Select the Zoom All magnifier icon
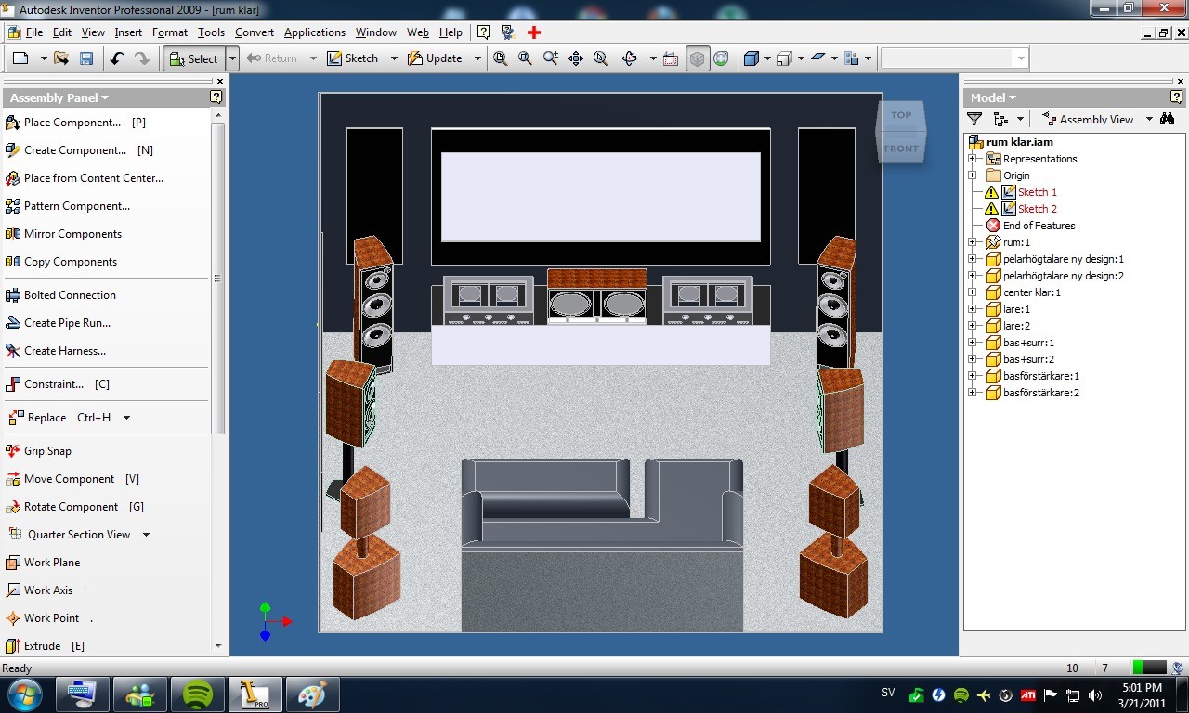 click(501, 58)
